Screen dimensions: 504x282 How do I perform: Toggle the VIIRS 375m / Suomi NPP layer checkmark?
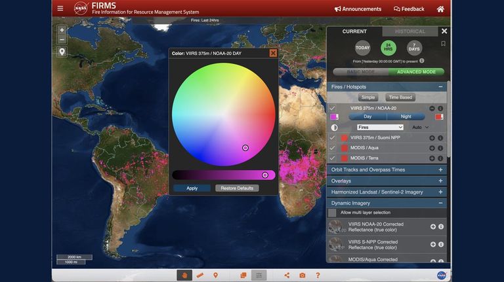click(332, 138)
